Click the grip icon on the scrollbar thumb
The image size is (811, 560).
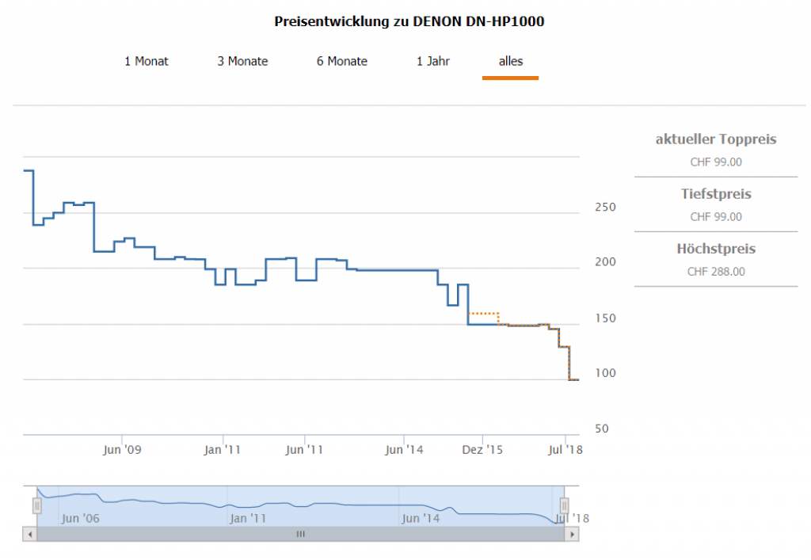pos(300,535)
